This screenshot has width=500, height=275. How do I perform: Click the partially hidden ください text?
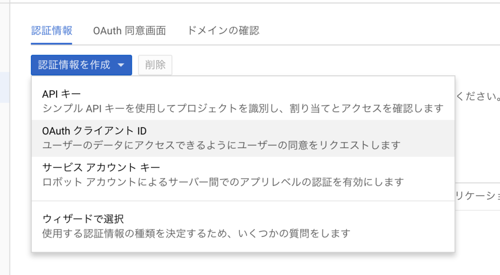[478, 96]
